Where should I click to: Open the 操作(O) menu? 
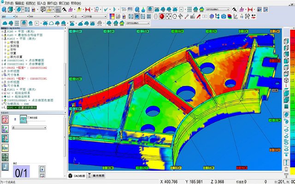[52, 3]
